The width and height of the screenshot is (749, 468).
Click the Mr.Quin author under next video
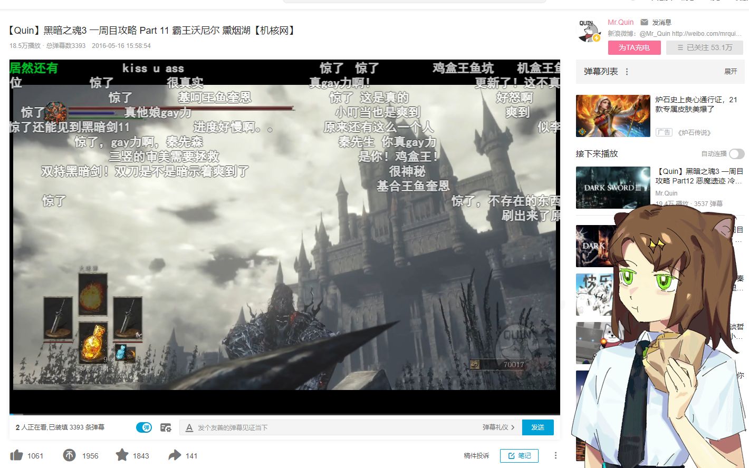pyautogui.click(x=666, y=193)
